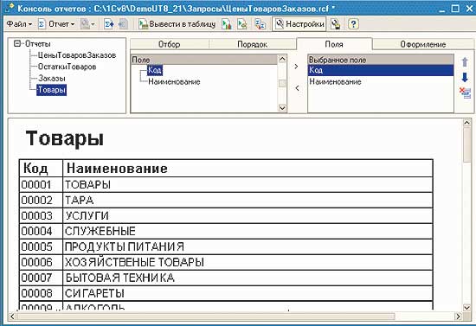The height and width of the screenshot is (326, 476).
Task: Click the sigma tables toolbar icon
Action: 261,24
